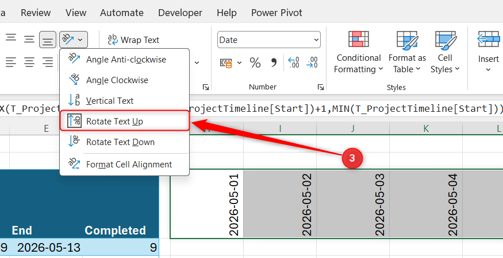Open Format as Table gallery
The width and height of the screenshot is (503, 258).
(x=407, y=53)
